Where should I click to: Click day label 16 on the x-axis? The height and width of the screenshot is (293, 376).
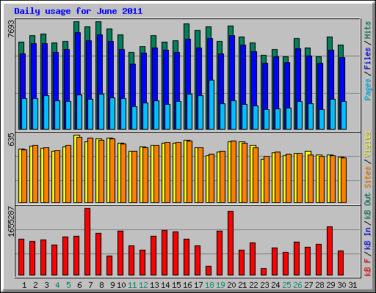(x=187, y=285)
